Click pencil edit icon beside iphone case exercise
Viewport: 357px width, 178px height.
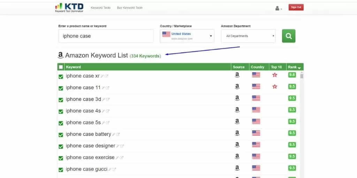(x=117, y=157)
